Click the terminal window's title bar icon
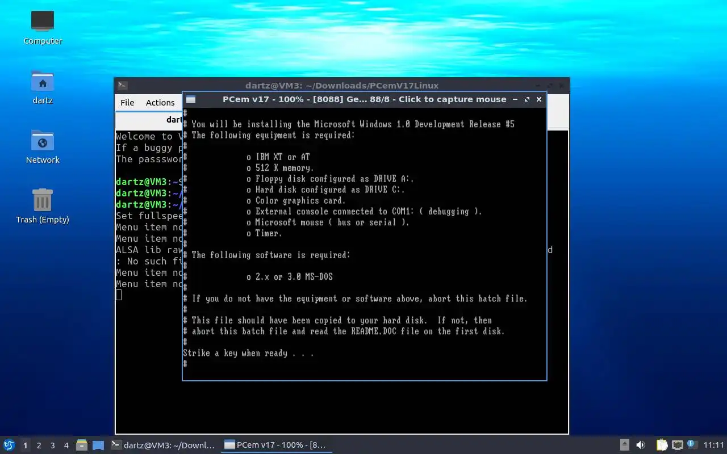727x454 pixels. 123,86
